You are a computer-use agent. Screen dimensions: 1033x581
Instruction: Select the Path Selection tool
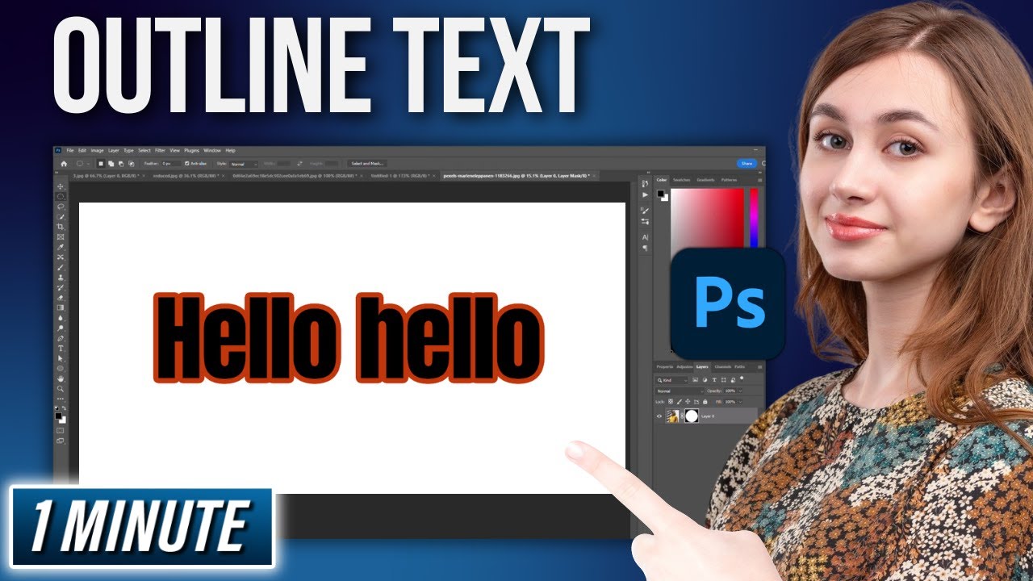click(60, 358)
